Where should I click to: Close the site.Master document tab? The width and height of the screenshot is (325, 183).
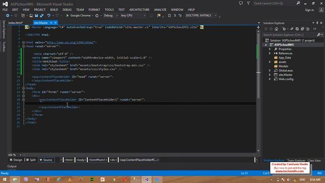(x=55, y=23)
